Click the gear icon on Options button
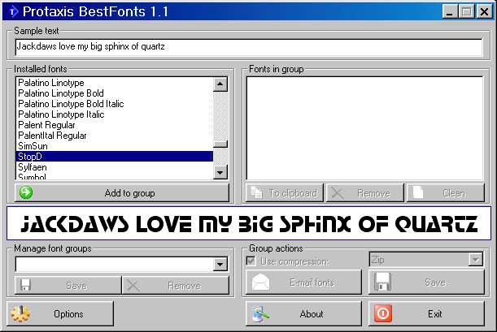 coord(21,313)
